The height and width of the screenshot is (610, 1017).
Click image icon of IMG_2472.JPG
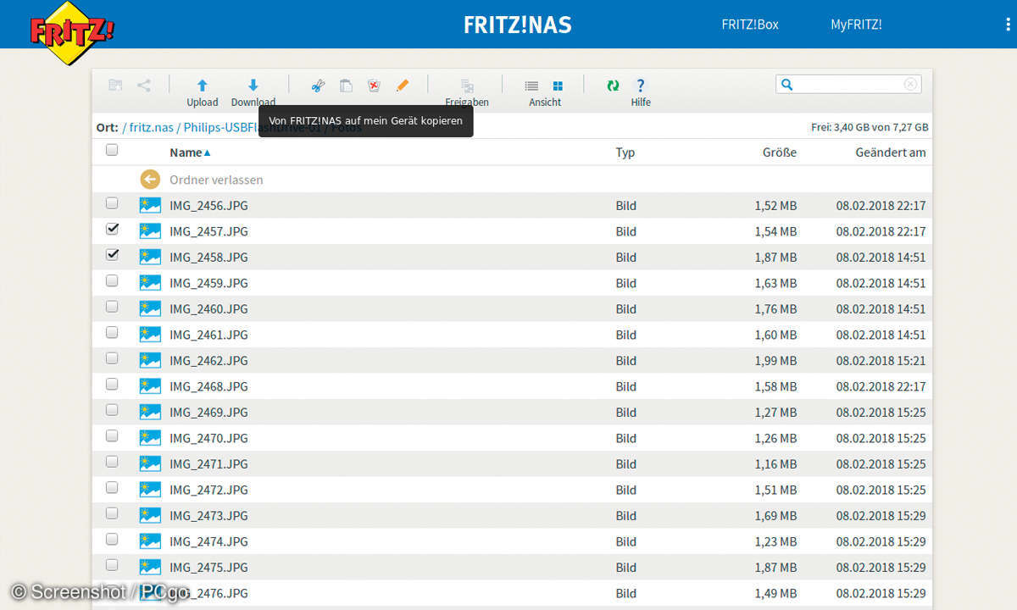pyautogui.click(x=150, y=490)
